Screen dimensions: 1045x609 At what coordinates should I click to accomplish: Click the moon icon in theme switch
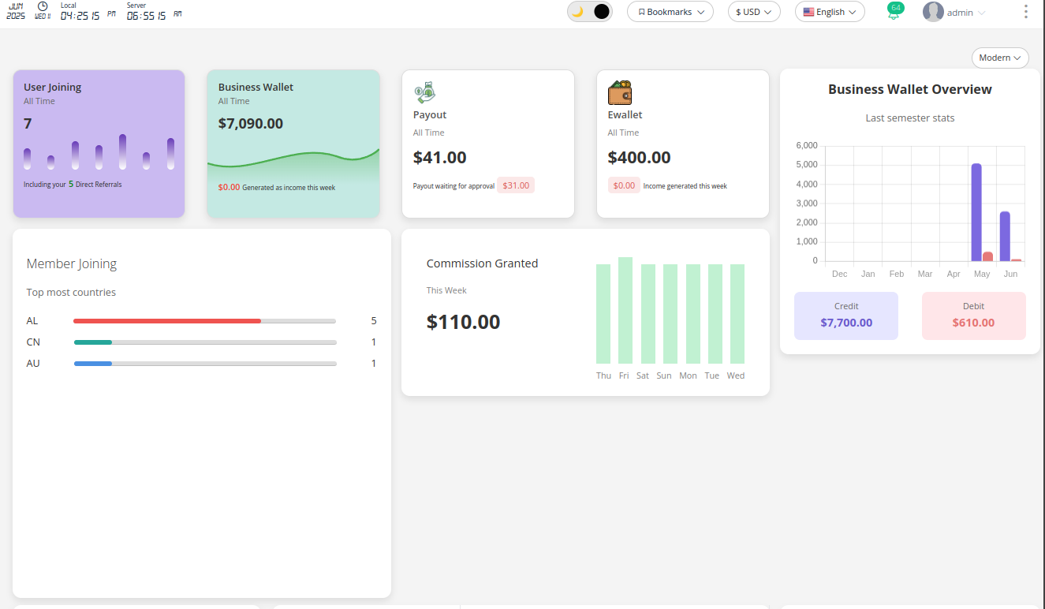click(578, 12)
